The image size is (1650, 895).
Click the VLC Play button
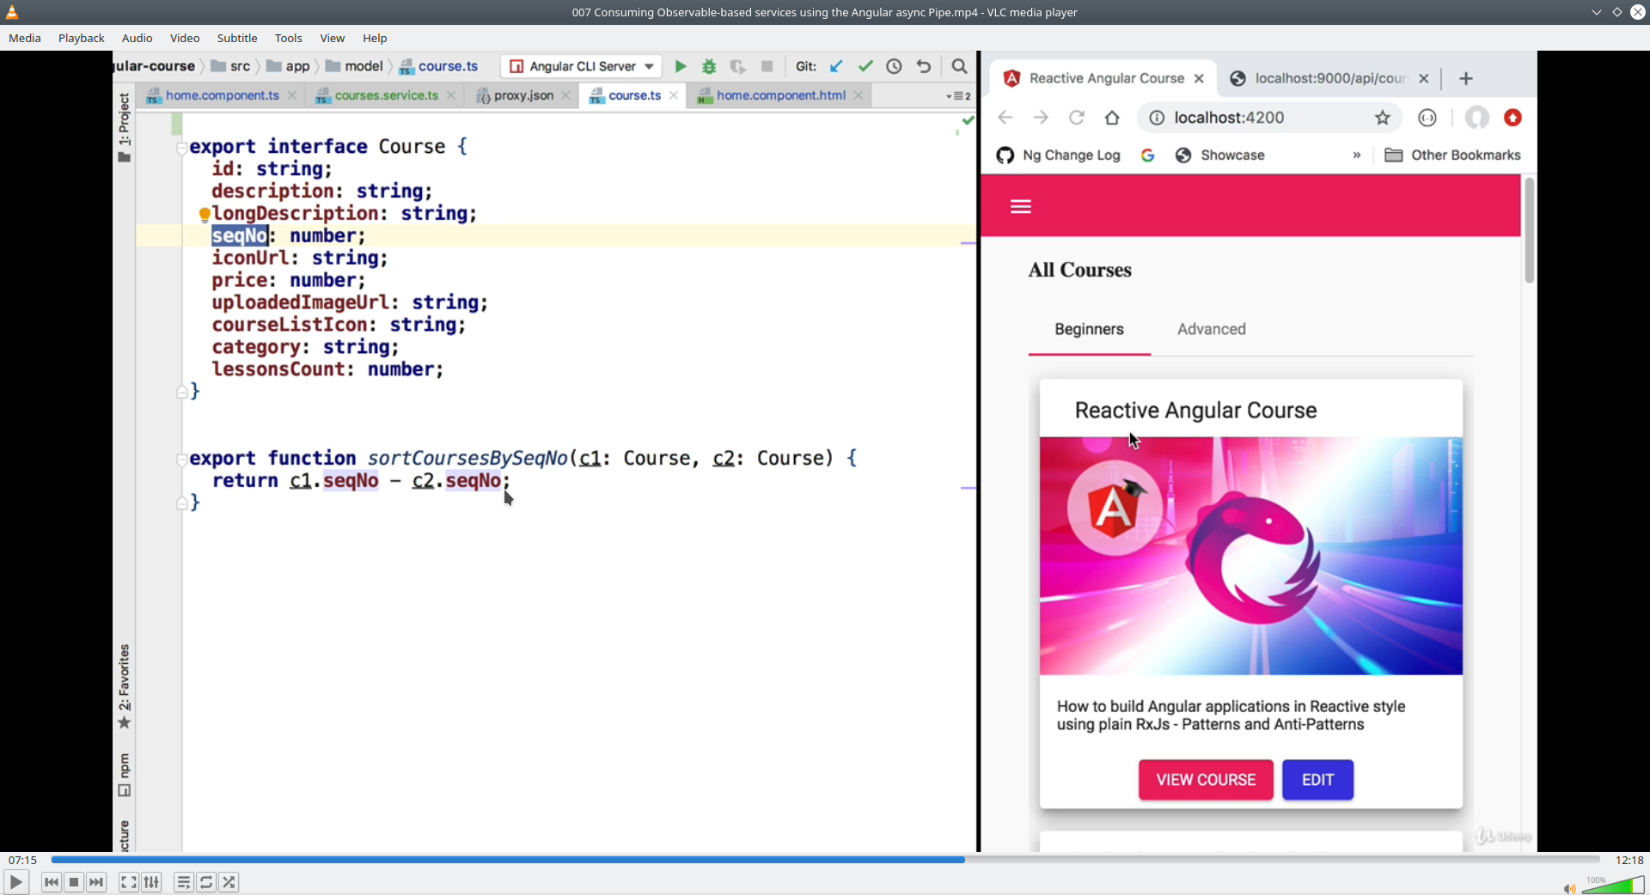15,882
